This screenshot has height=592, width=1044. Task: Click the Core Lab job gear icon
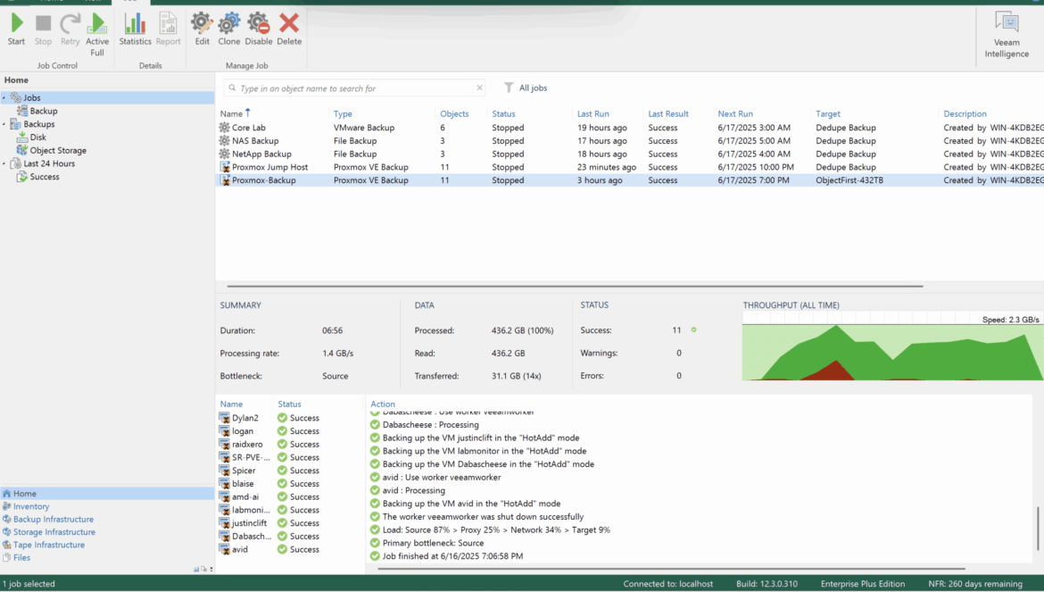[x=224, y=128]
